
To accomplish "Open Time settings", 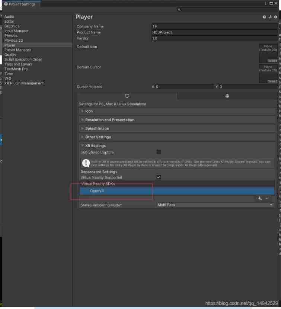I will coord(9,74).
